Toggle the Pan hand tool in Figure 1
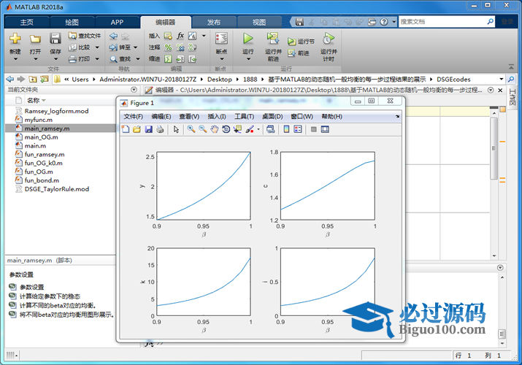Image resolution: width=522 pixels, height=365 pixels. pyautogui.click(x=215, y=129)
